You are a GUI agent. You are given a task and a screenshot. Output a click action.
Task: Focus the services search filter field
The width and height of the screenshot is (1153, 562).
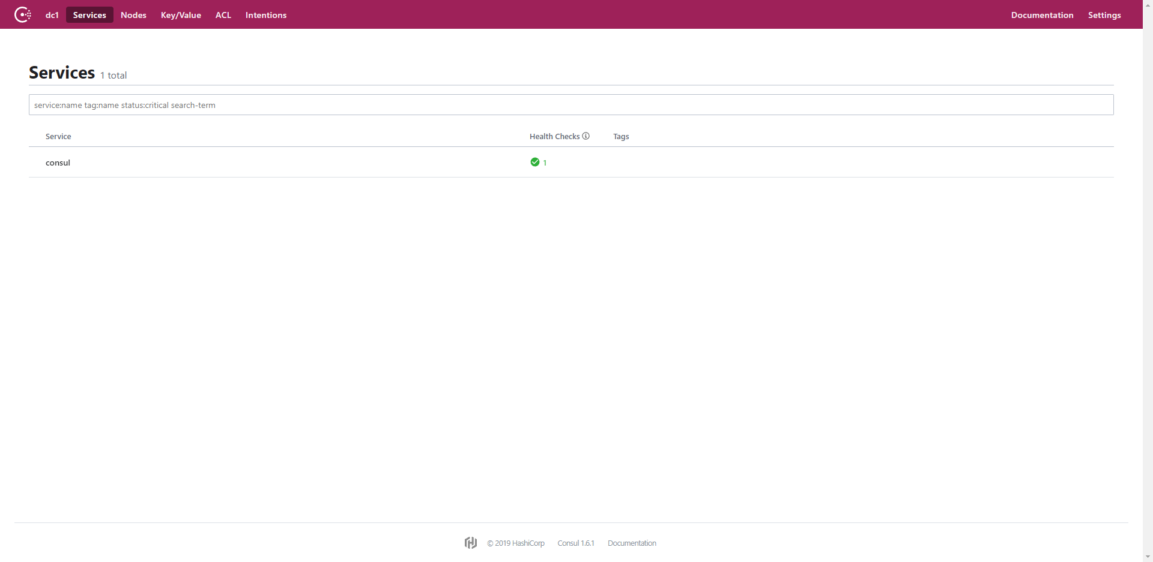click(x=571, y=105)
